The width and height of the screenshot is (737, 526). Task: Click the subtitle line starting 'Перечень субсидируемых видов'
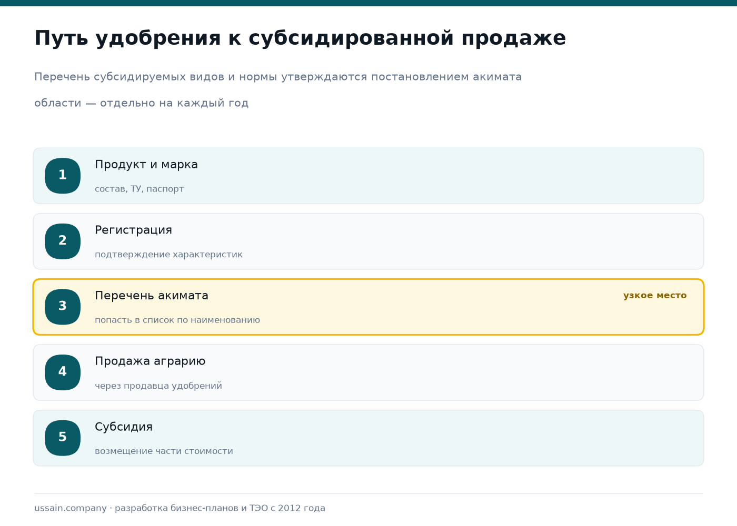pyautogui.click(x=278, y=77)
